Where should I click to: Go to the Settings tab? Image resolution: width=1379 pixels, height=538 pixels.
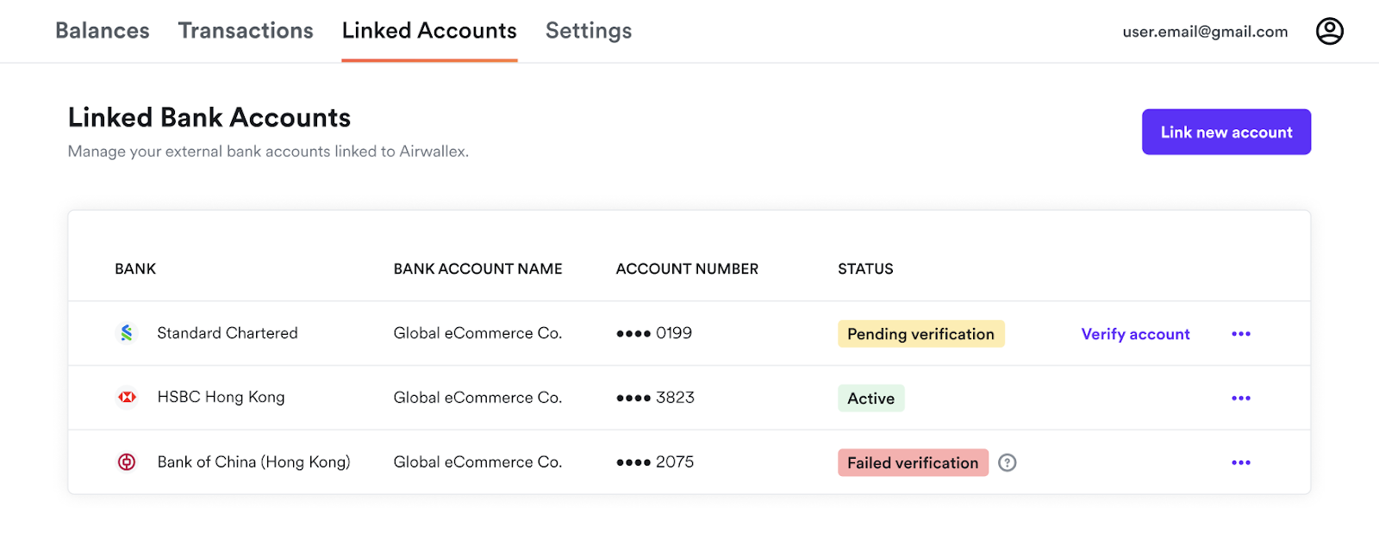tap(589, 31)
